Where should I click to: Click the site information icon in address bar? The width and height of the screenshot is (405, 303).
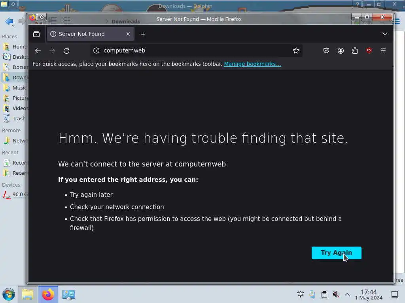[x=97, y=50]
